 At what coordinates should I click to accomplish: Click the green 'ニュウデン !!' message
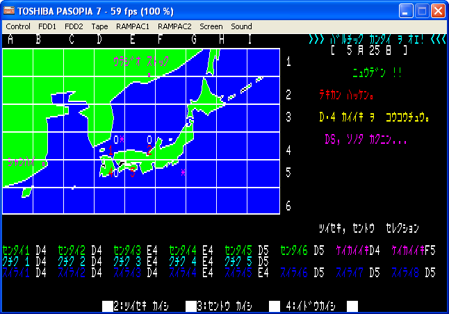377,73
